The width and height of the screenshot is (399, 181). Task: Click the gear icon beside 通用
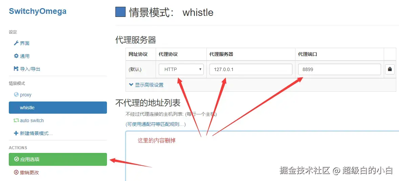[x=16, y=56]
